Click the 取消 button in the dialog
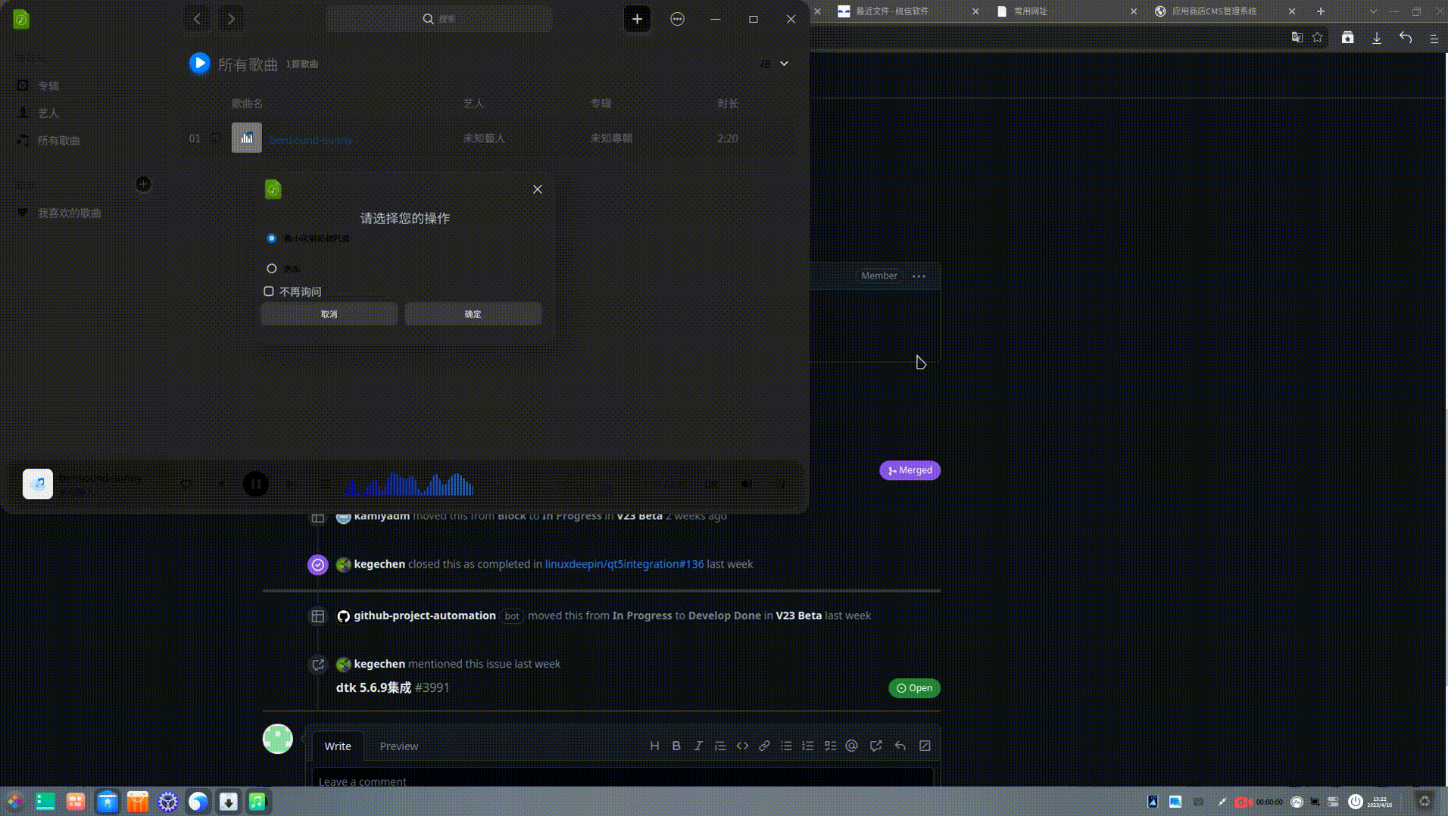Image resolution: width=1448 pixels, height=816 pixels. tap(329, 314)
